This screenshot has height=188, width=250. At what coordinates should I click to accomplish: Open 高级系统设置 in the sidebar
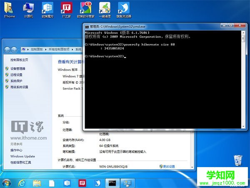pyautogui.click(x=19, y=87)
